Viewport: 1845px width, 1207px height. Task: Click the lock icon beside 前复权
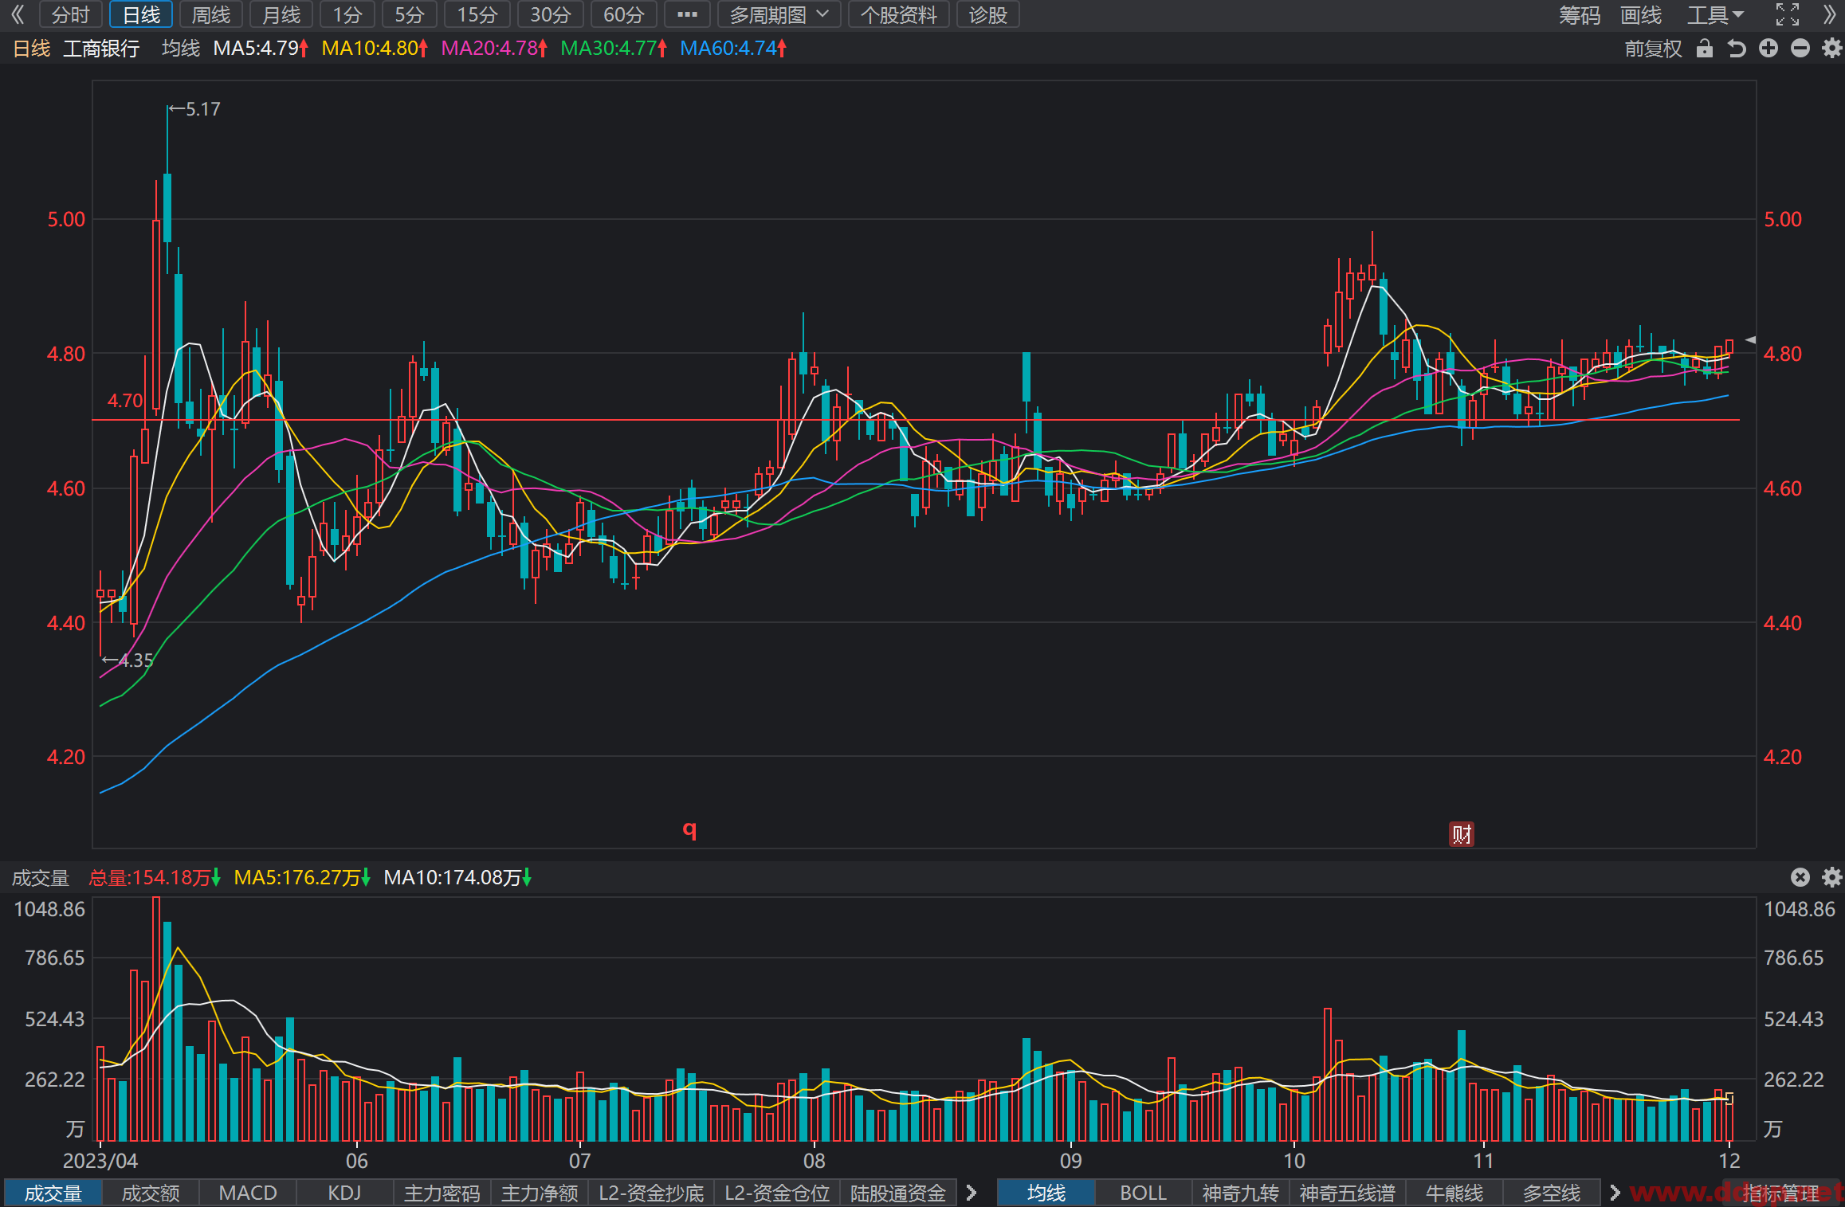coord(1705,49)
